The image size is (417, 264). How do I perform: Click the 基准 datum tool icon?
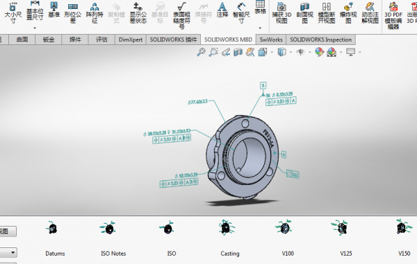pyautogui.click(x=54, y=10)
